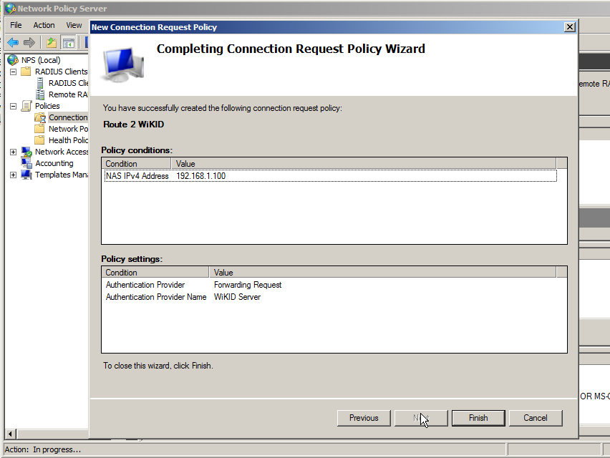
Task: Click the Back arrow toolbar icon
Action: (x=13, y=43)
